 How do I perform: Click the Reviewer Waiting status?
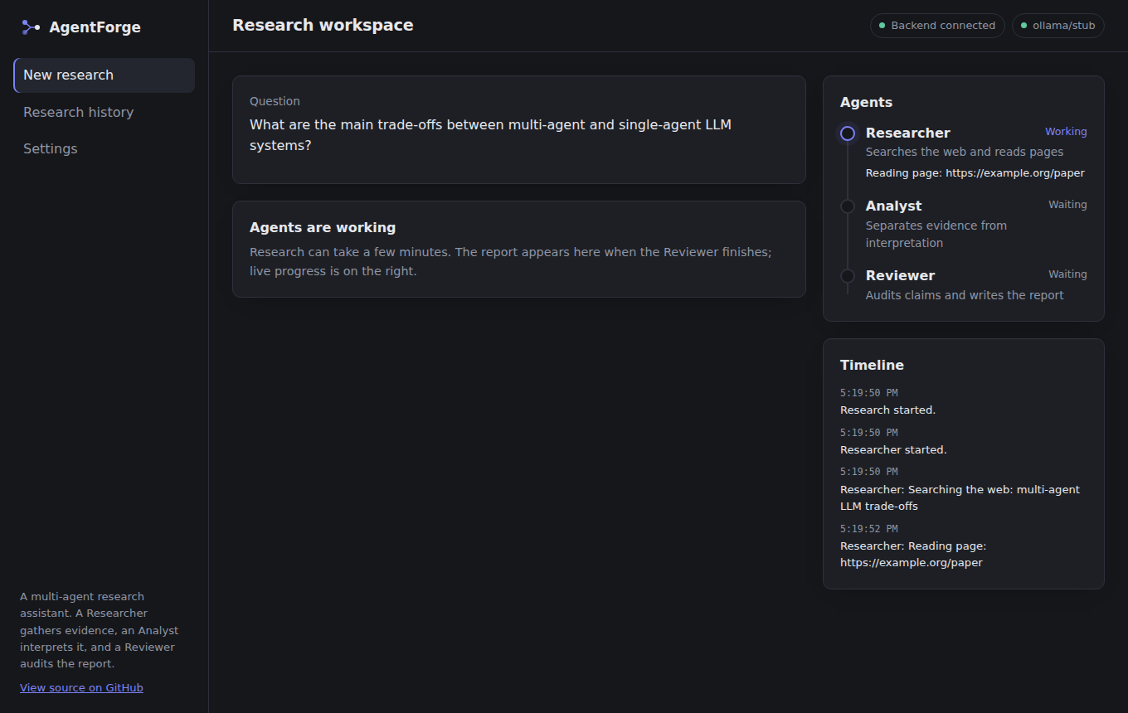pyautogui.click(x=1067, y=274)
